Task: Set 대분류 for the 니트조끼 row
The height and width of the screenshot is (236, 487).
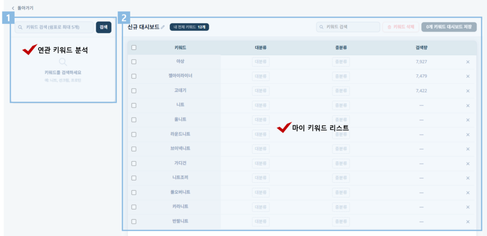Action: 261,178
